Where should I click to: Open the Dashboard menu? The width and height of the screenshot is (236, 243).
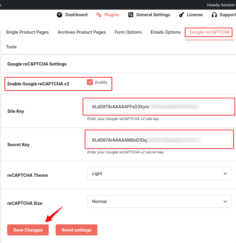pos(76,15)
